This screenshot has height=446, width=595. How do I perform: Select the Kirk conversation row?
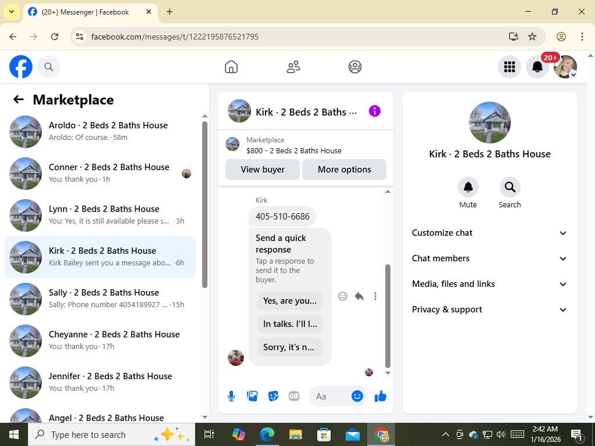(100, 257)
